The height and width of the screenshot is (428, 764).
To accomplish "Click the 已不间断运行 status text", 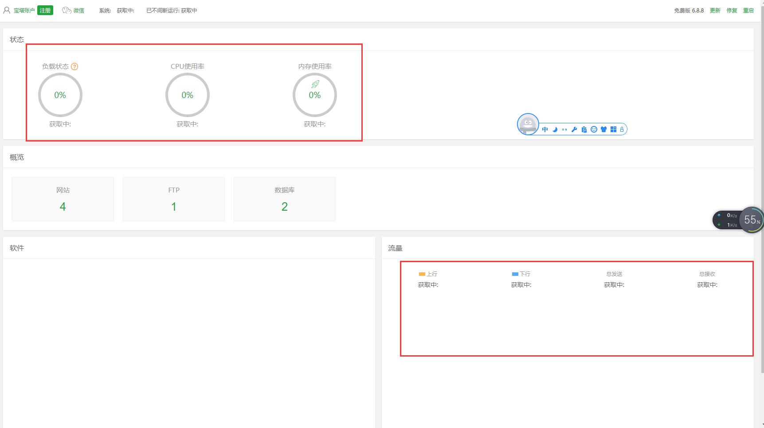I will [x=172, y=10].
